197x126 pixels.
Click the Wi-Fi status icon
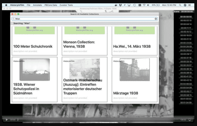[144, 5]
